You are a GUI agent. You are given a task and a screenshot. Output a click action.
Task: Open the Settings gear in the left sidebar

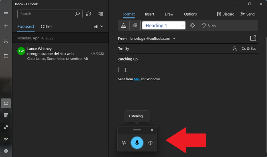[x=6, y=151]
